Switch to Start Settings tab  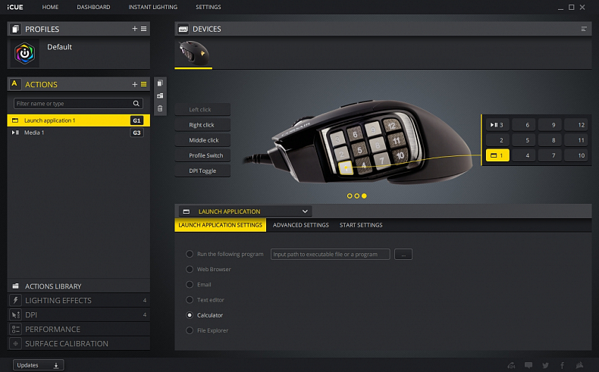pos(361,225)
